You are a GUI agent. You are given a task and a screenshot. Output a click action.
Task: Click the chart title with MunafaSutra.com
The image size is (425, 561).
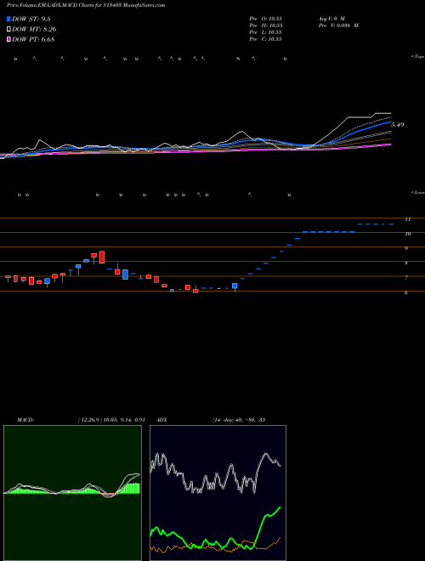click(x=86, y=5)
